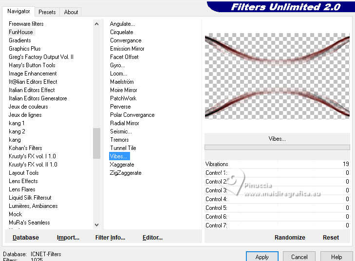Choose the Convergance filter

point(126,40)
